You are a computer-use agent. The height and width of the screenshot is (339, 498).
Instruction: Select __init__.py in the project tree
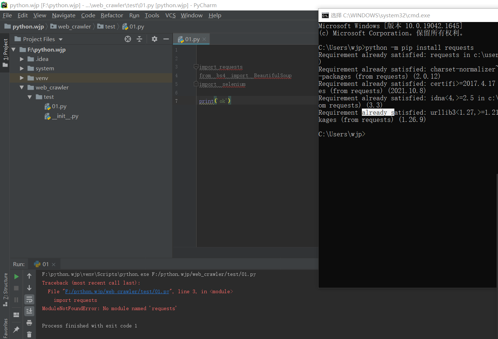pyautogui.click(x=65, y=116)
